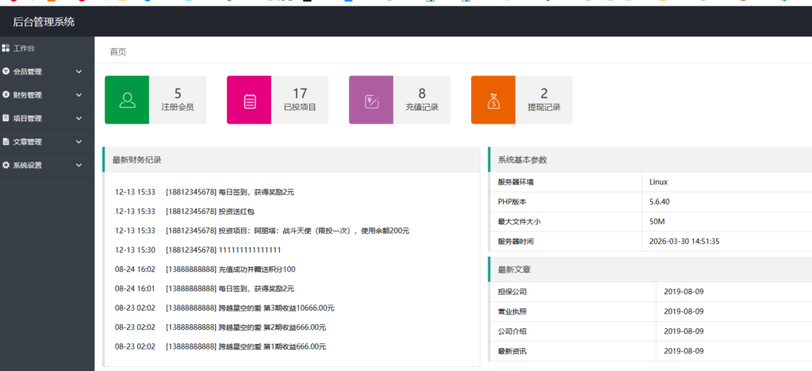The height and width of the screenshot is (371, 812).
Task: Click the 第3期收益10666.00元 record
Action: tap(224, 308)
